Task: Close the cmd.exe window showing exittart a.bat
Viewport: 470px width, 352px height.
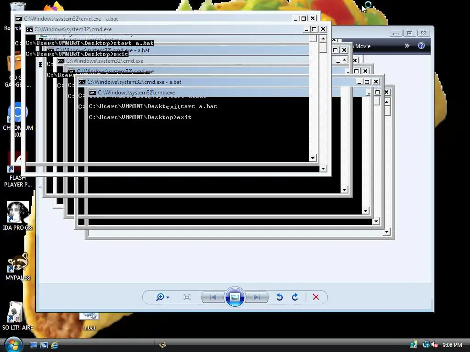Action: [x=386, y=92]
